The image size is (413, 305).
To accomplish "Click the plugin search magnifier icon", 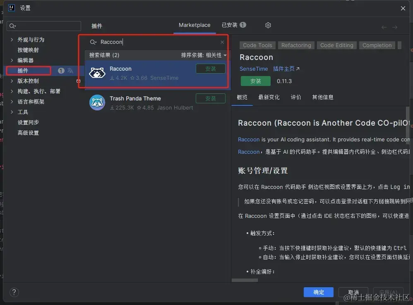I will (x=93, y=42).
